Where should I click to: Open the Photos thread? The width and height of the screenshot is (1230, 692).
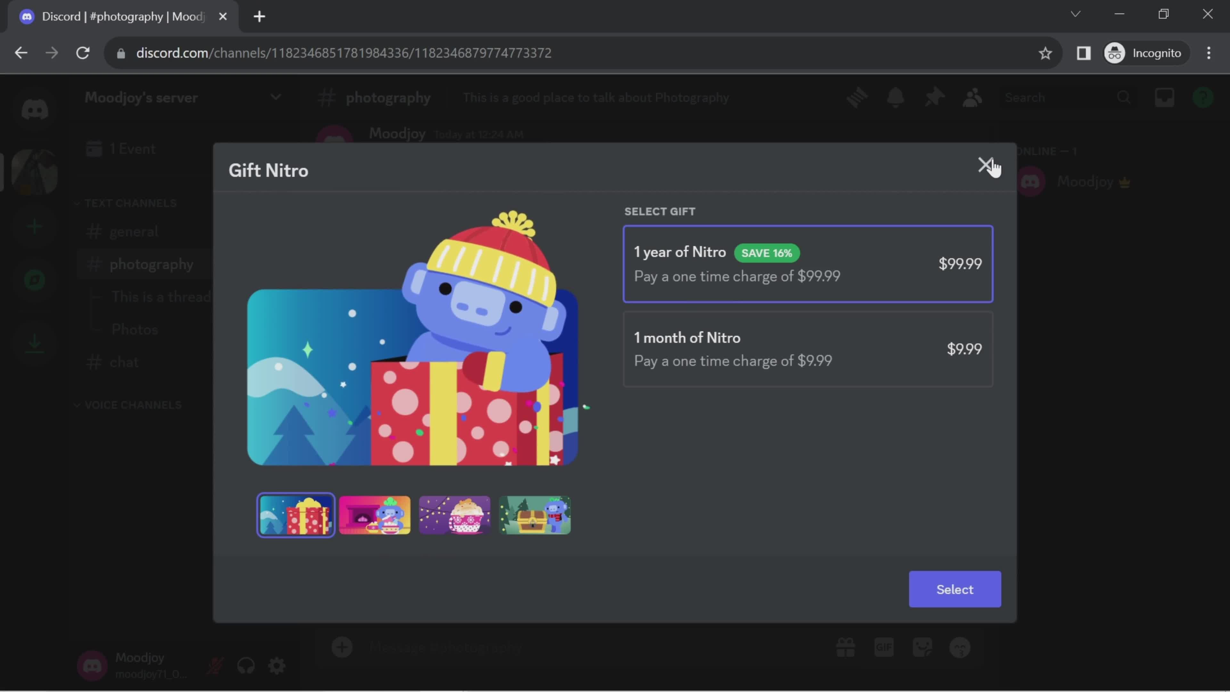pos(135,330)
